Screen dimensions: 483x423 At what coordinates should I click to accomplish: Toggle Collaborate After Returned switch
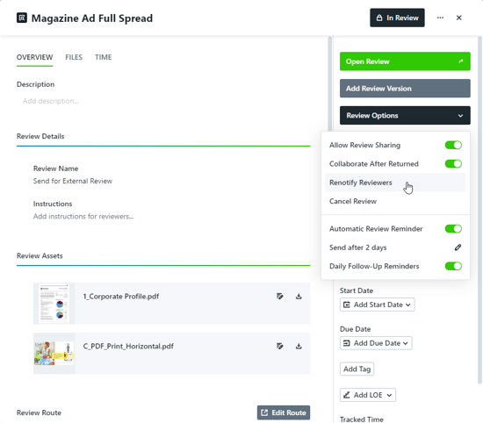[x=453, y=164]
